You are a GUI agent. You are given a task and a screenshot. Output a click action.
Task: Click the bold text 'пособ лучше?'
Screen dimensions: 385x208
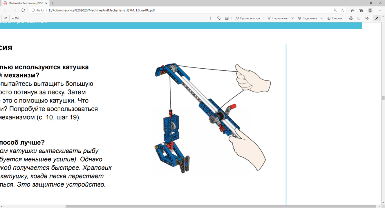(x=22, y=143)
